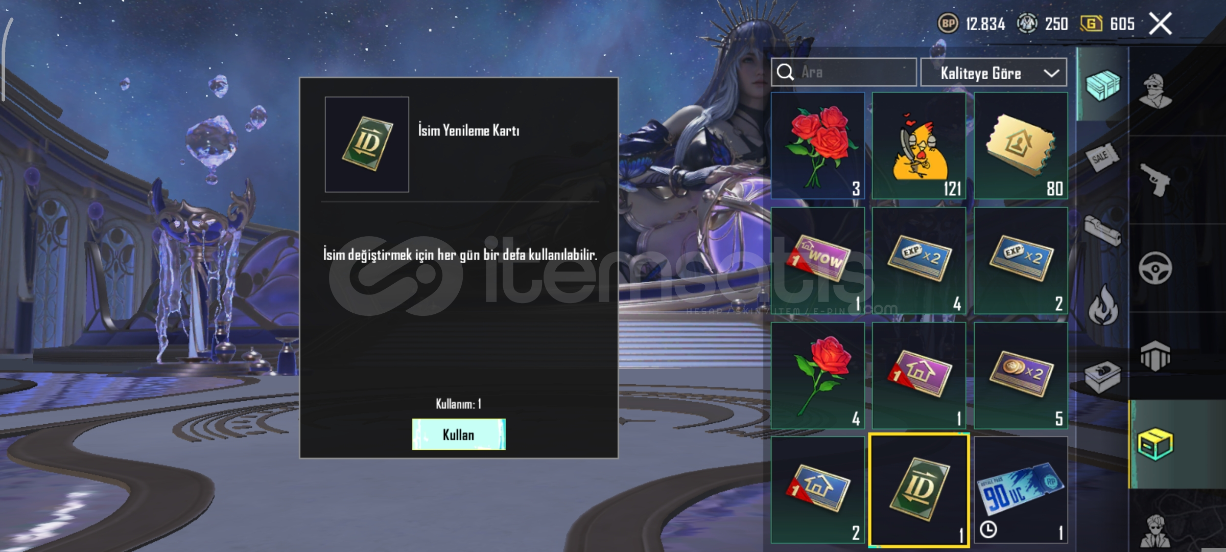Screen dimensions: 1226x552
Task: Select the single red rose item
Action: coord(818,376)
